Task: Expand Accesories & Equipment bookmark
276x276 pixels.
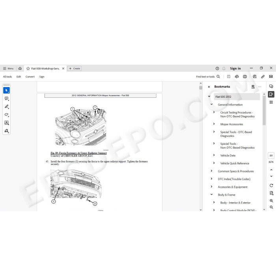Action: tap(212, 186)
